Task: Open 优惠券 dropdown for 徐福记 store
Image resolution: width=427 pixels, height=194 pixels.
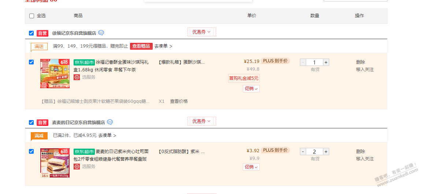Action: click(x=201, y=32)
